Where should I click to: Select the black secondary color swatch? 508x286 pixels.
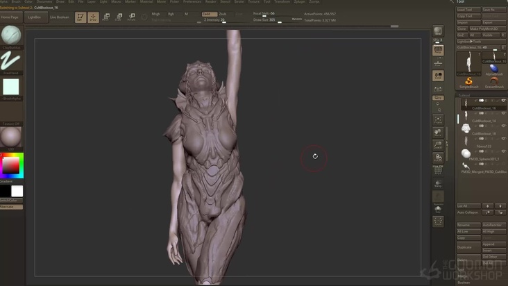tap(5, 191)
